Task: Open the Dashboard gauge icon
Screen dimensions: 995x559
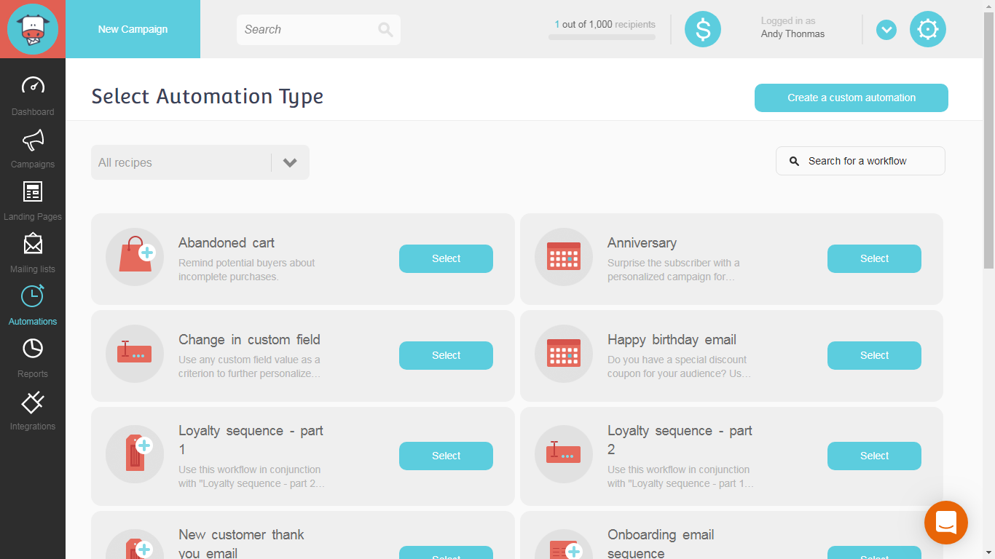Action: pyautogui.click(x=33, y=86)
